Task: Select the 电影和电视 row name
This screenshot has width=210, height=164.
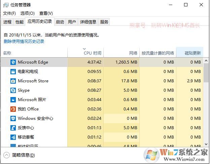Action: pos(28,72)
